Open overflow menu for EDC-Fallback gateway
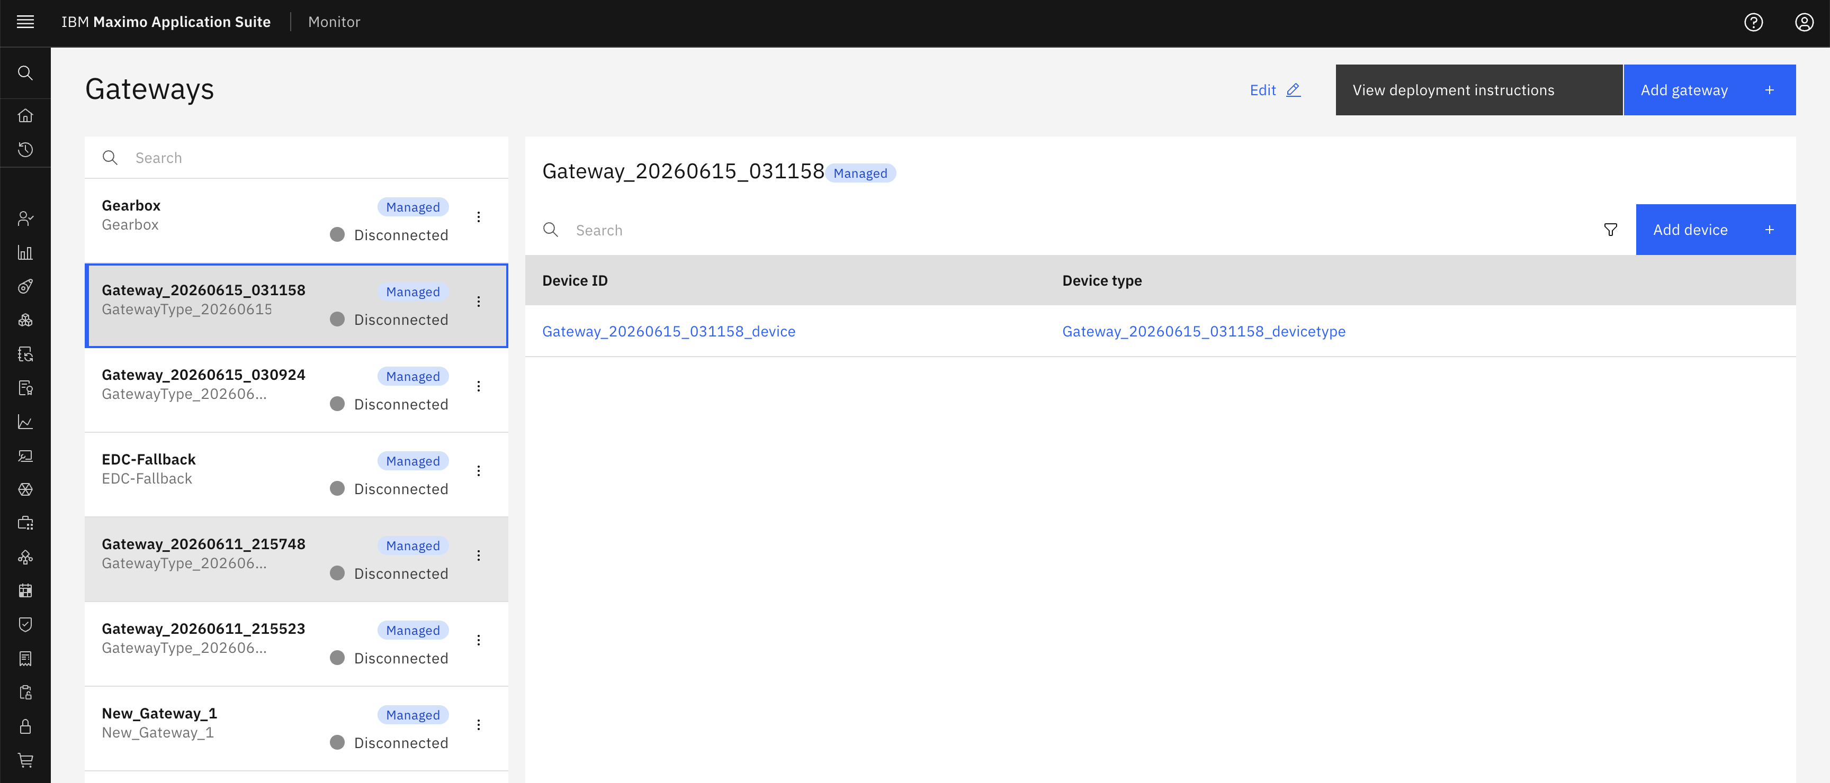Image resolution: width=1830 pixels, height=783 pixels. [479, 471]
